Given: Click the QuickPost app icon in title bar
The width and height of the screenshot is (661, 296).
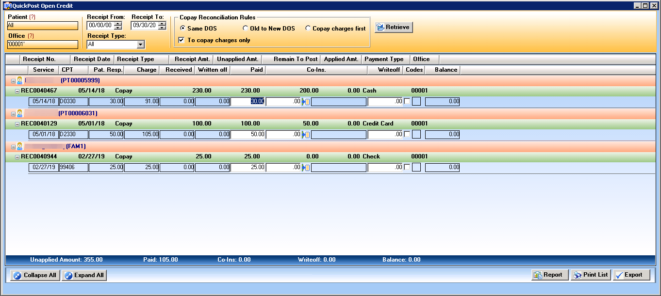Looking at the screenshot, I should tap(7, 5).
